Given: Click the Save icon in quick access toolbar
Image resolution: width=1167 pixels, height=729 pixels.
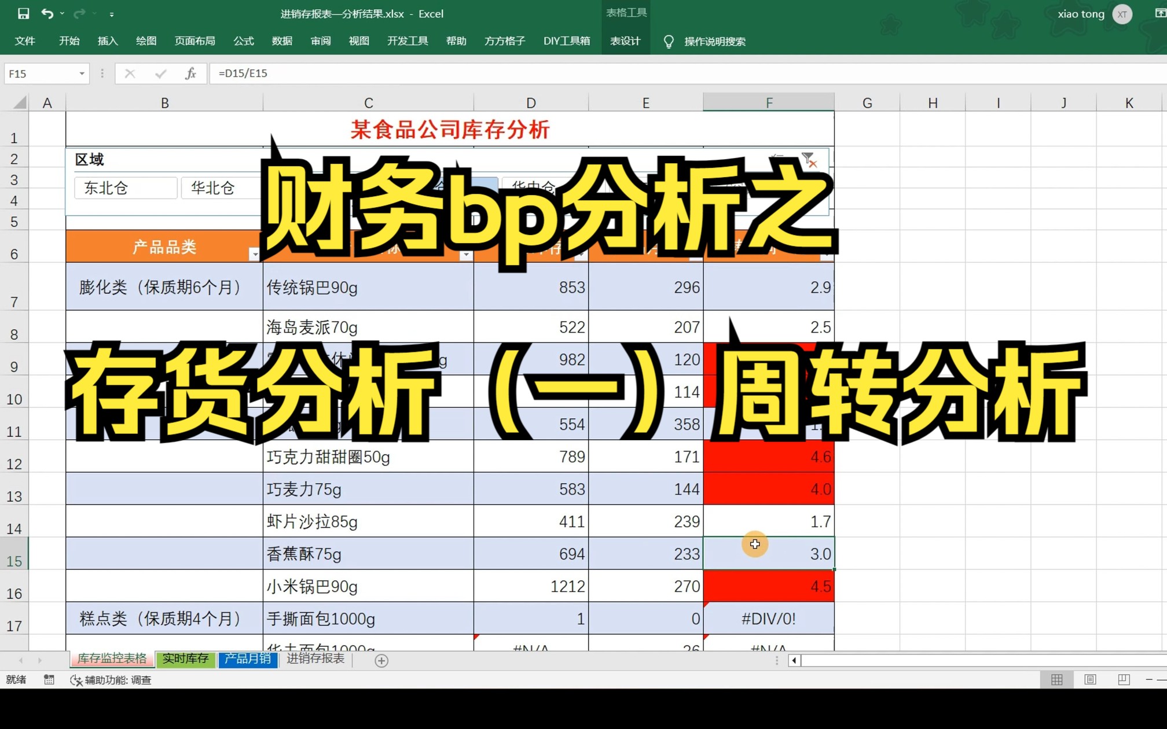Looking at the screenshot, I should click(x=23, y=13).
